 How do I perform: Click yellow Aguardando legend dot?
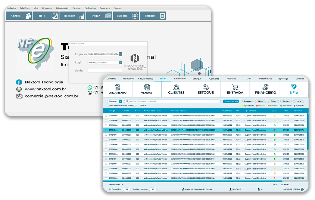243,106
